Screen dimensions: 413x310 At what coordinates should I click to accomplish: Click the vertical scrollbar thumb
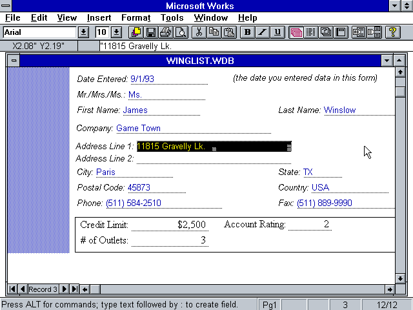click(400, 92)
